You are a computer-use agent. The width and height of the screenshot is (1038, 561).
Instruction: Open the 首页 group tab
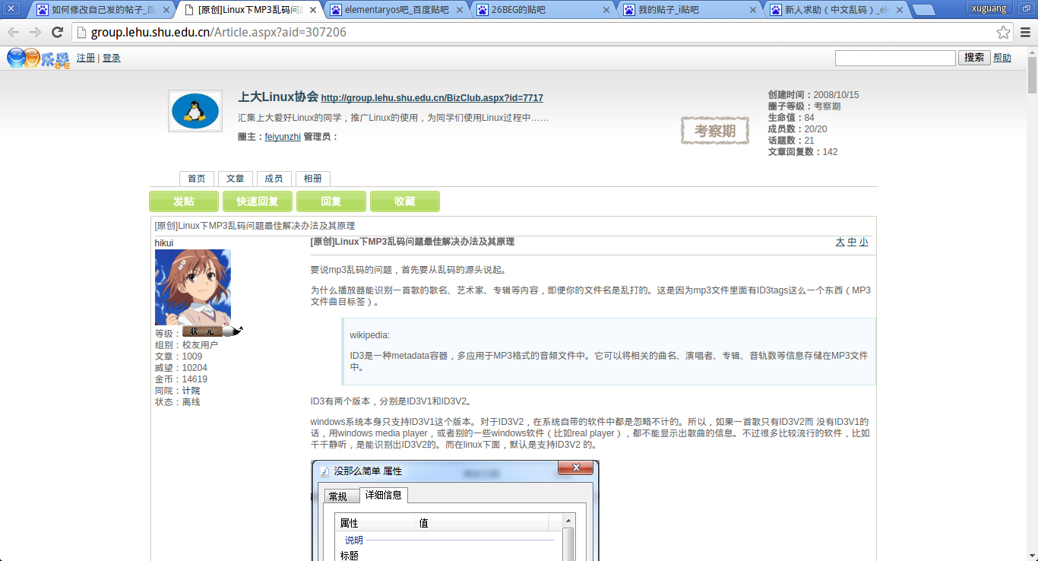coord(197,179)
